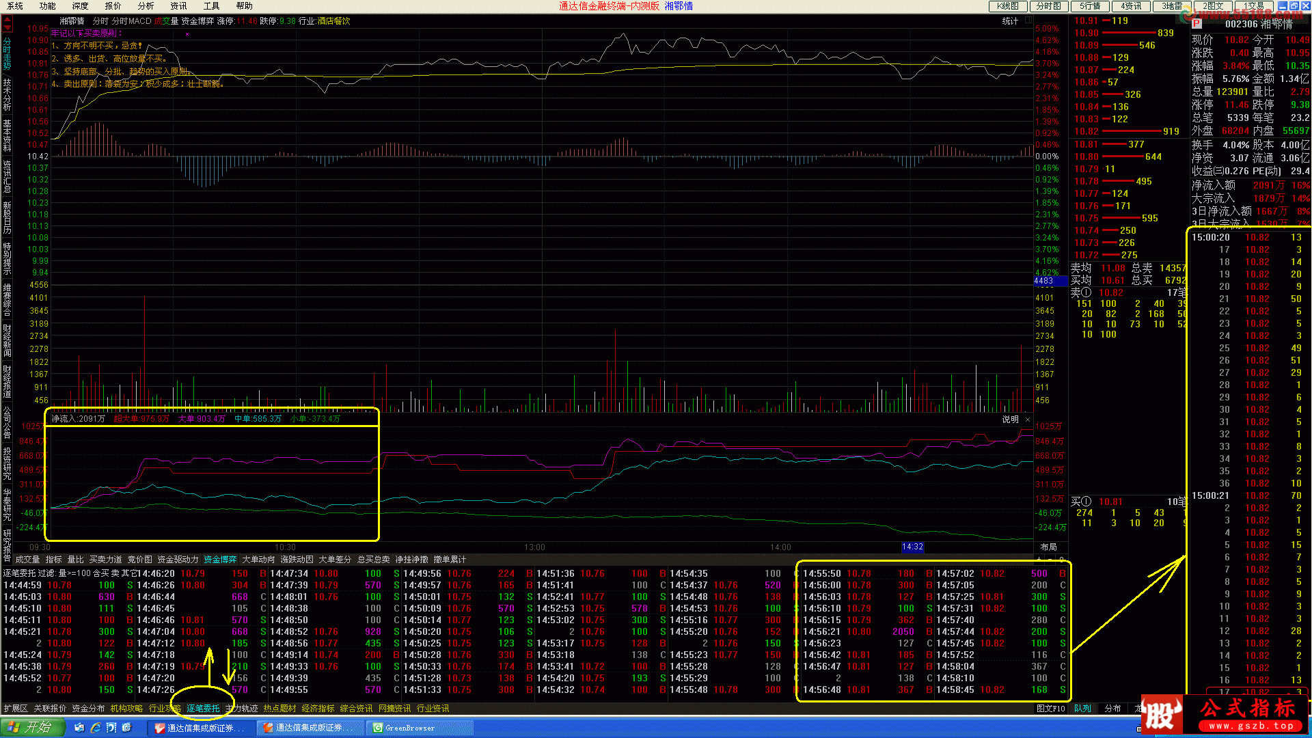
Task: Select the 资金博弈 tab
Action: tap(220, 560)
